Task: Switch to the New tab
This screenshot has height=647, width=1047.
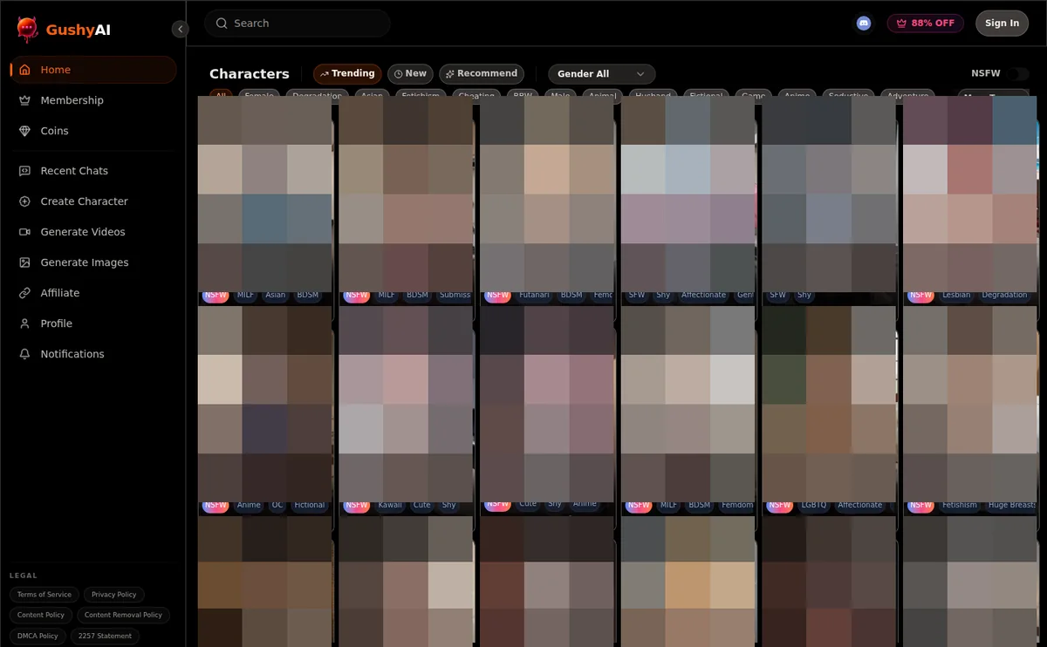Action: [x=410, y=74]
